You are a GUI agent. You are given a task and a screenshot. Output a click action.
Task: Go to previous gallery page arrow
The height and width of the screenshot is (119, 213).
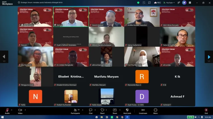4,57
